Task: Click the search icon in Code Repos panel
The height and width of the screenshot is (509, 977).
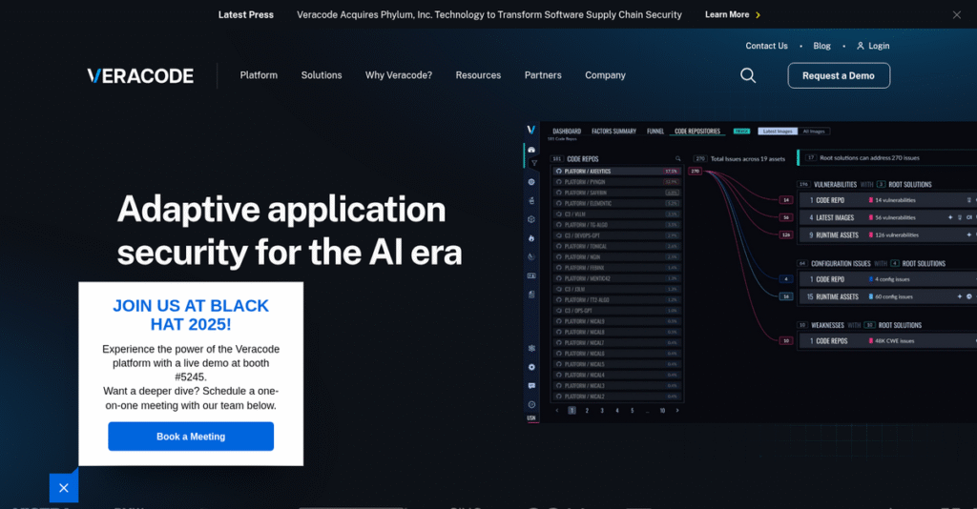Action: point(678,158)
